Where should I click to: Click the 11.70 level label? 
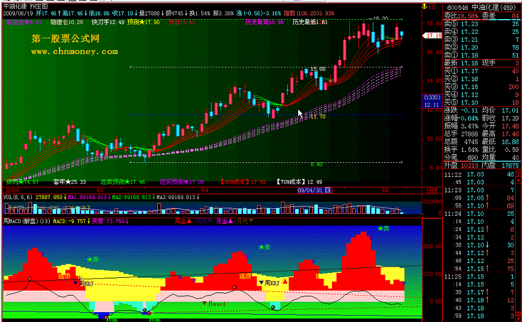pyautogui.click(x=318, y=117)
